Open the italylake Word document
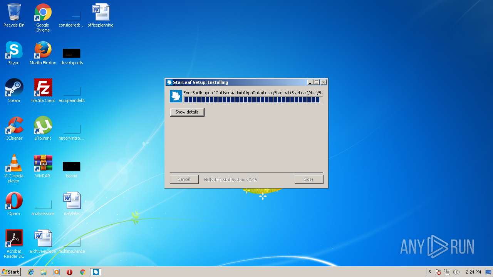 pos(72,204)
